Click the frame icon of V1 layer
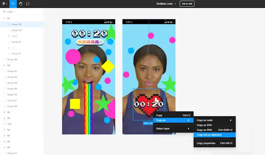This screenshot has height=155, width=265. pos(4,19)
